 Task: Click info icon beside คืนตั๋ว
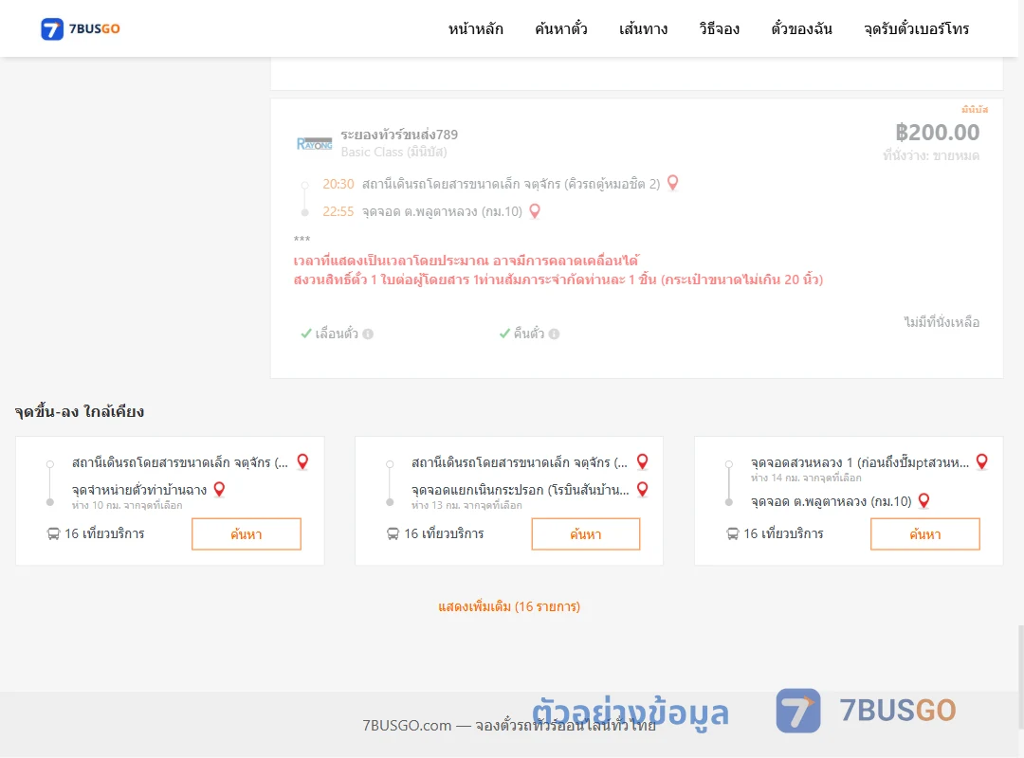pos(555,334)
